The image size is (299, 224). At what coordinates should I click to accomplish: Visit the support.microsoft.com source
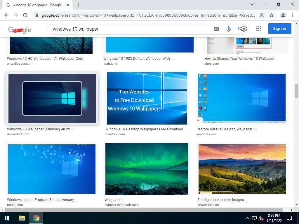(x=121, y=205)
